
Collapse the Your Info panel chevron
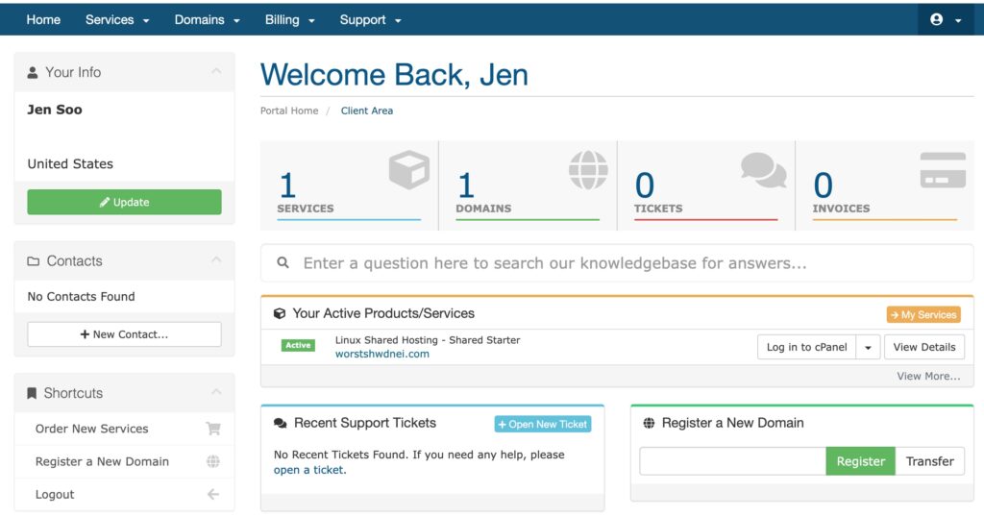(x=216, y=71)
